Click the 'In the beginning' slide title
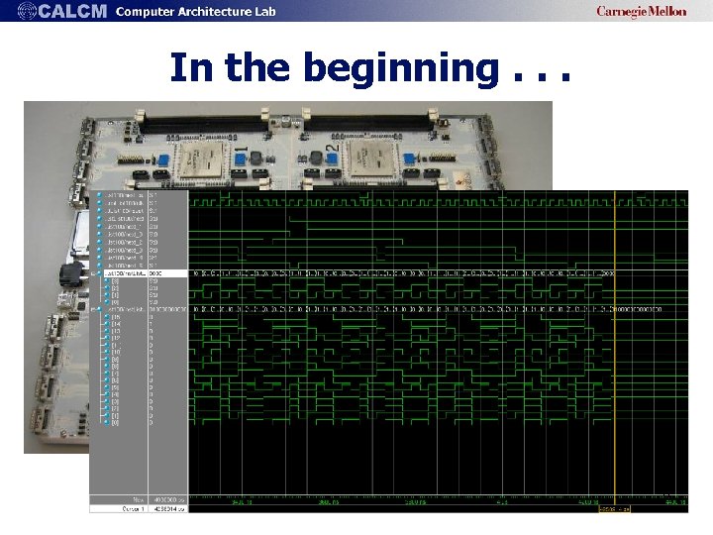 coord(370,67)
